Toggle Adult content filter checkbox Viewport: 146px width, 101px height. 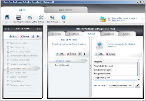click(8, 72)
